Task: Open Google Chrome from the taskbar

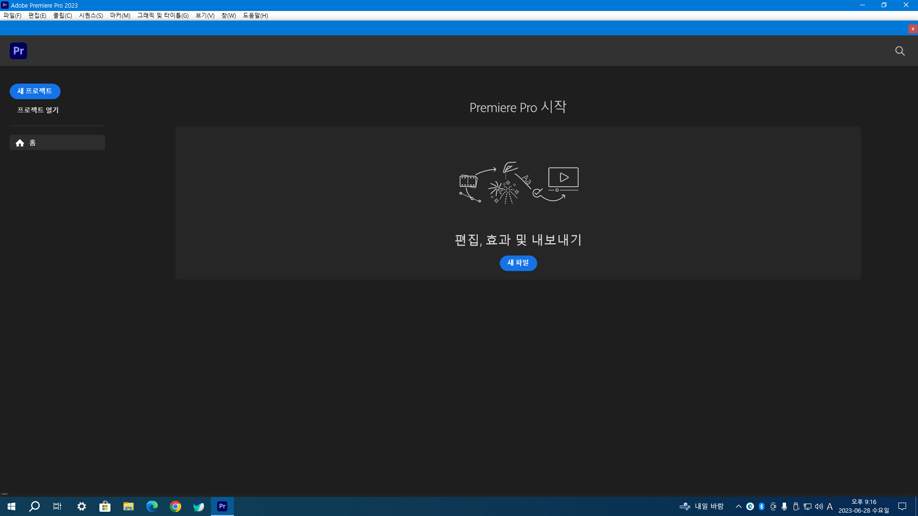Action: click(175, 506)
